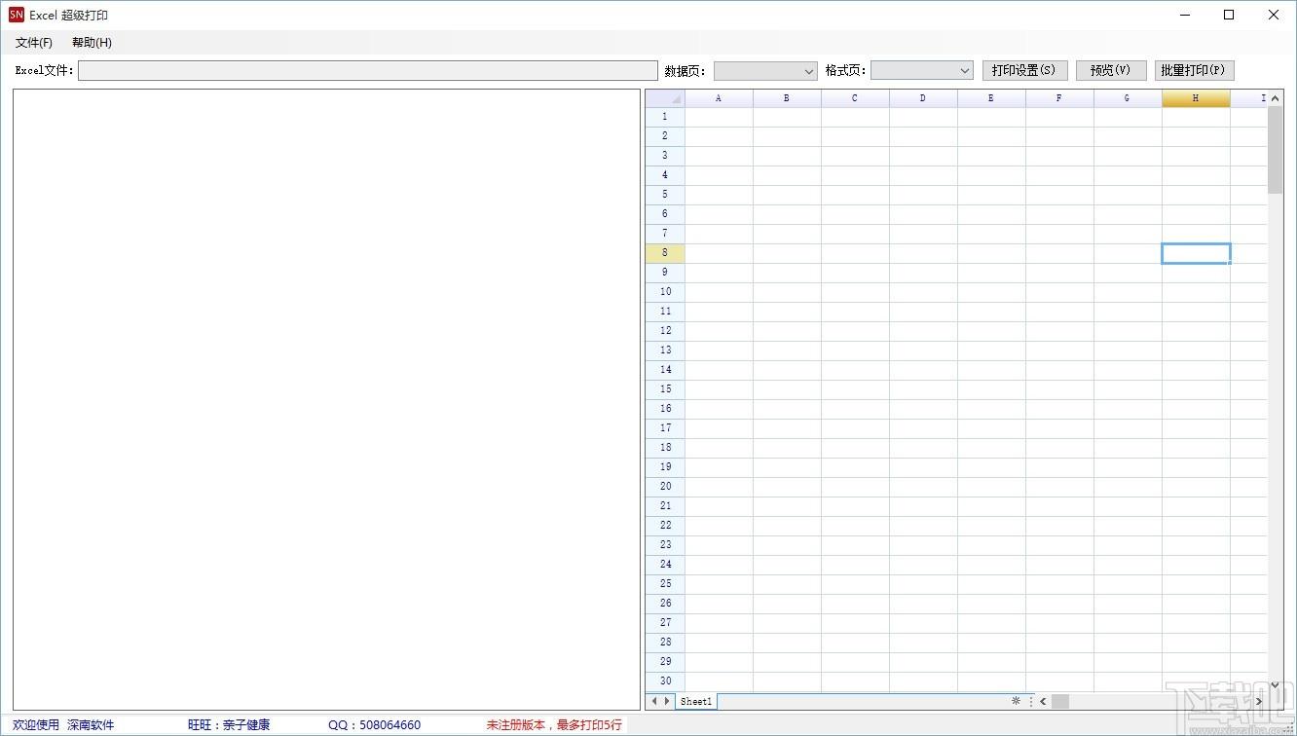The height and width of the screenshot is (736, 1297).
Task: Select row 15 header
Action: [x=665, y=389]
